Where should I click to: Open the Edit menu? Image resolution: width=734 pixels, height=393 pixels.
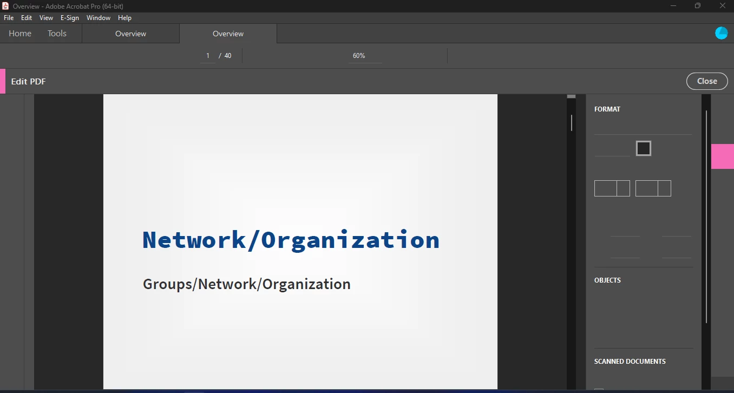coord(27,18)
